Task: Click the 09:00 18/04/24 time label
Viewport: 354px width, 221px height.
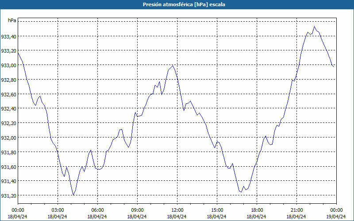Action: pos(137,213)
